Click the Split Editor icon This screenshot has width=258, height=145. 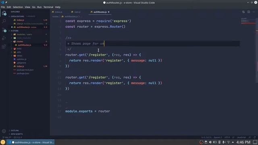click(x=249, y=12)
